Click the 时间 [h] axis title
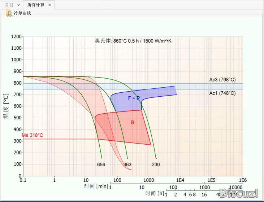264x202 pixels. tap(155, 193)
